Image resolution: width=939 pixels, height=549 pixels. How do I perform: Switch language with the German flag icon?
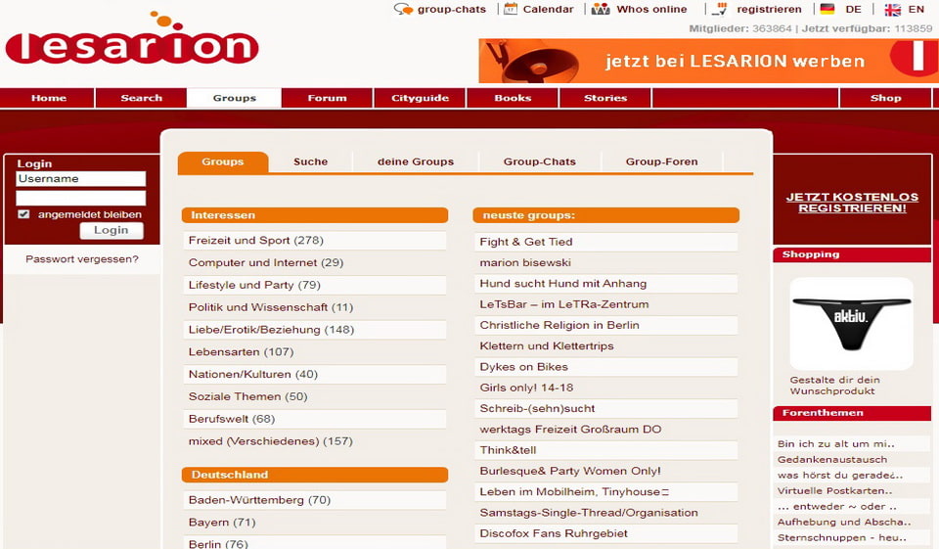pos(827,9)
